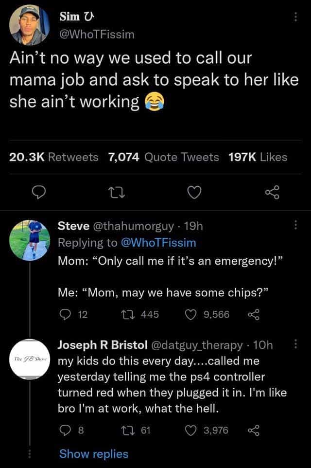311x468 pixels.
Task: Show replies under Joseph's tweet
Action: (x=94, y=454)
